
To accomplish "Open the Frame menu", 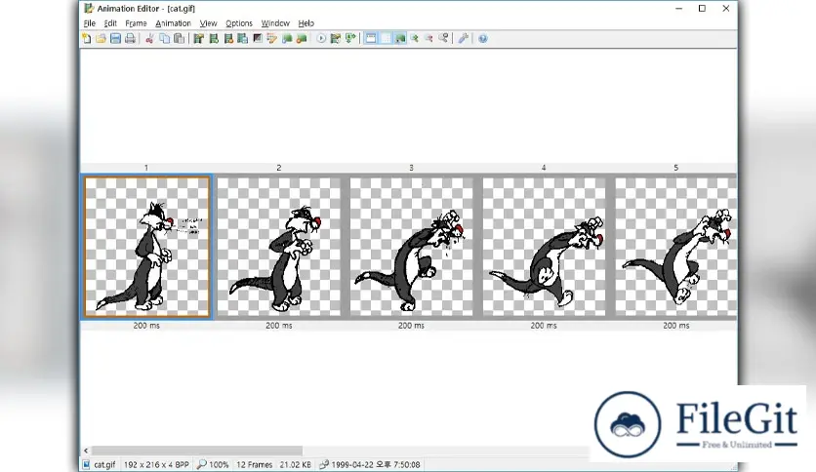I will click(136, 23).
